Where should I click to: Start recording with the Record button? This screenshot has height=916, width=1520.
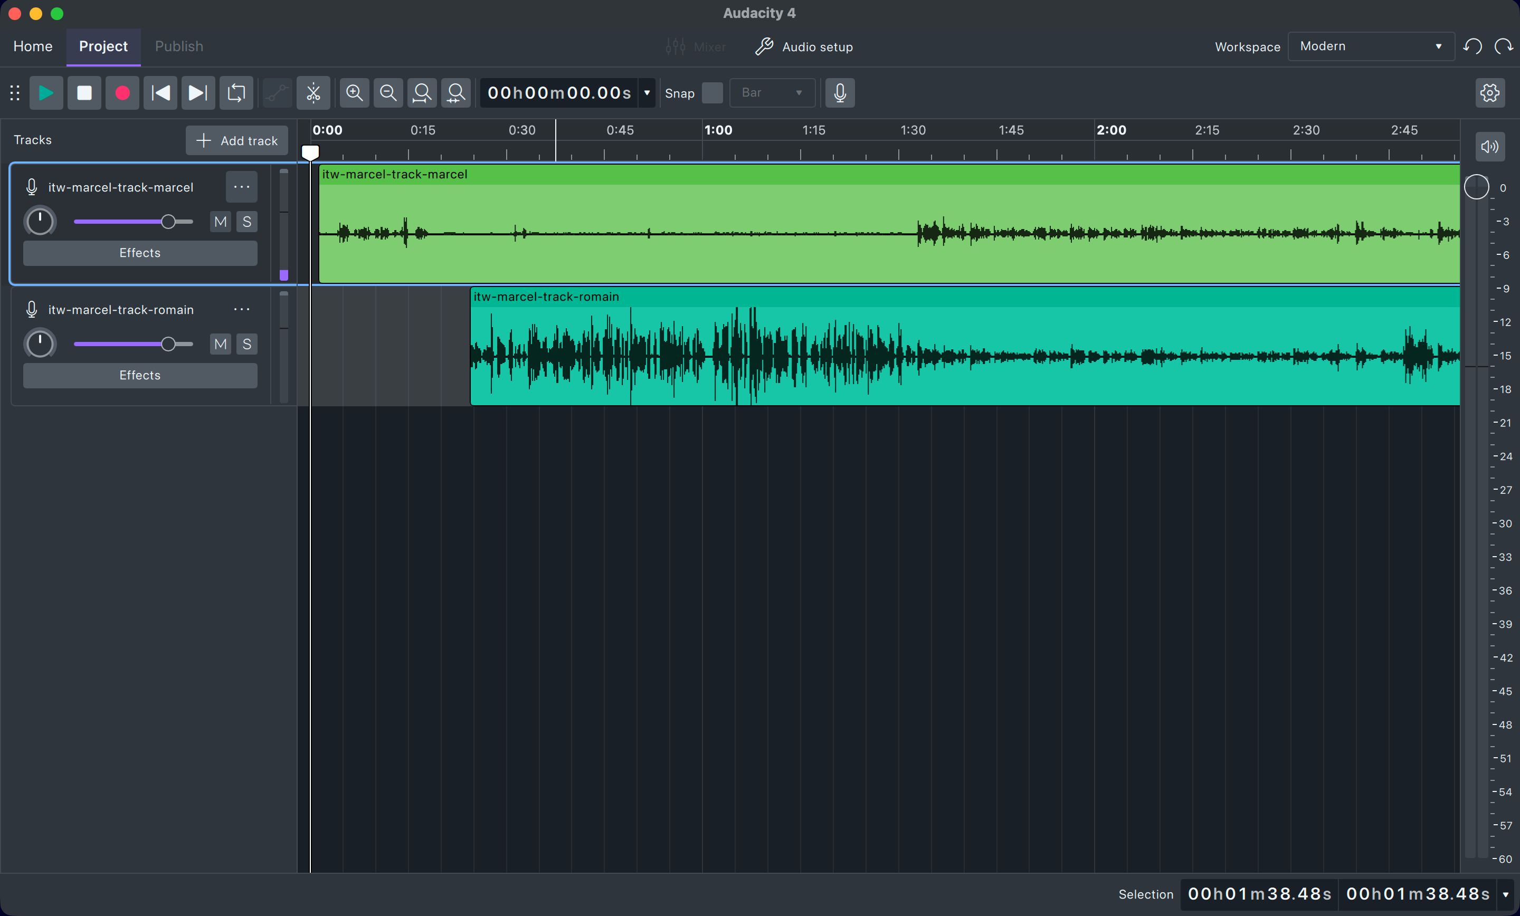(122, 93)
